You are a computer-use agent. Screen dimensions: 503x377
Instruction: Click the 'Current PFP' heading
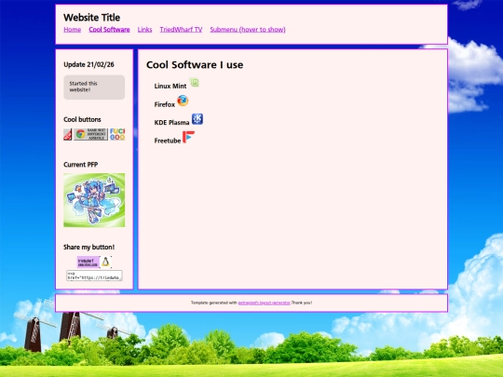[x=80, y=165]
